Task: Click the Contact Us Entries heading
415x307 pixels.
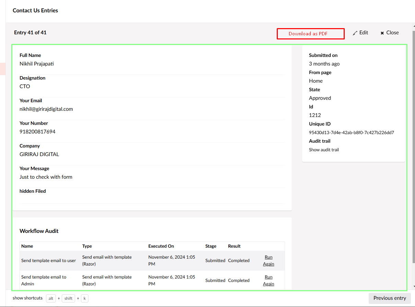Action: [x=35, y=11]
